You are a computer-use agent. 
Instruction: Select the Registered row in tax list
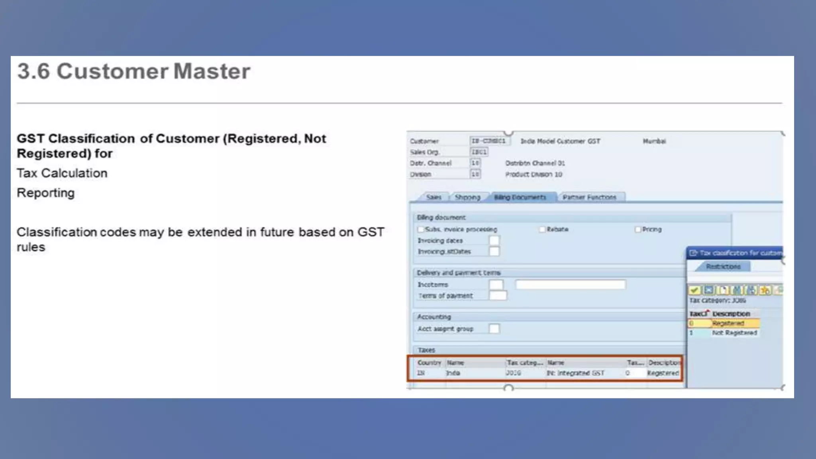point(728,323)
